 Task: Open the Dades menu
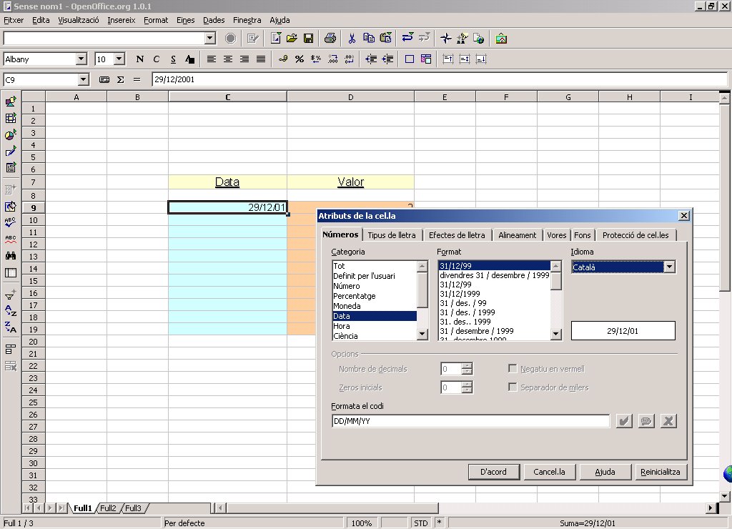214,20
